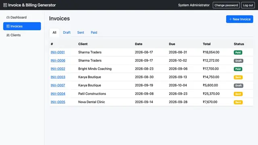Image resolution: width=258 pixels, height=145 pixels.
Task: Select Invoices in the sidebar
Action: coord(22,26)
